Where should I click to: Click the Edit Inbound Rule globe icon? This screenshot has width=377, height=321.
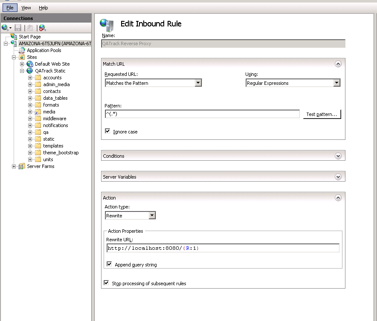[107, 23]
